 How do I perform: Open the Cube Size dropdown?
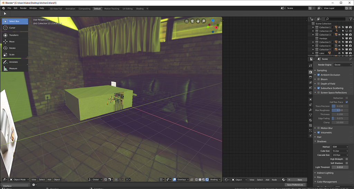click(x=340, y=151)
